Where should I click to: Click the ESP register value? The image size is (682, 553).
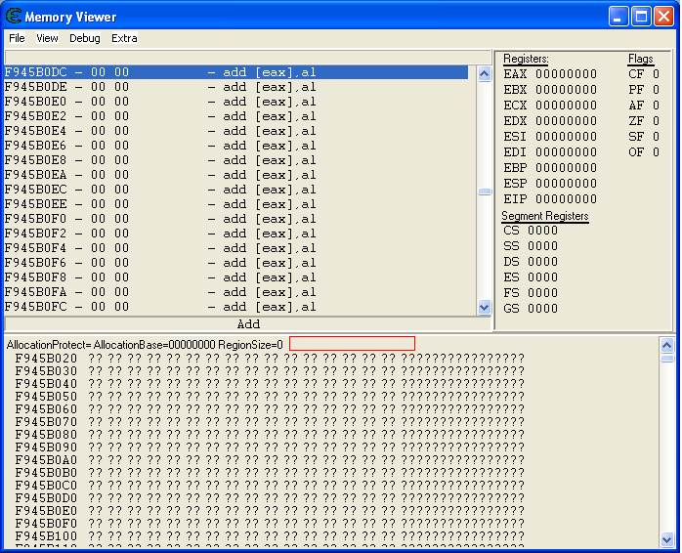tap(565, 184)
